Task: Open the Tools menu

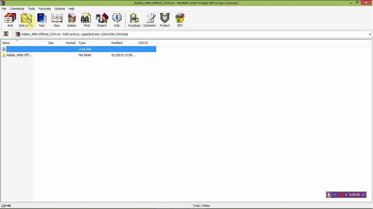Action: [x=31, y=9]
